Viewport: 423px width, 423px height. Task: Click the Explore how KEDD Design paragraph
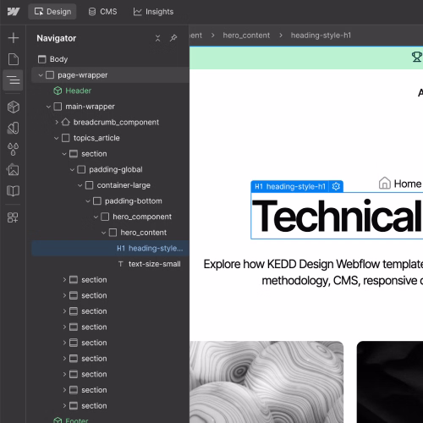click(313, 272)
